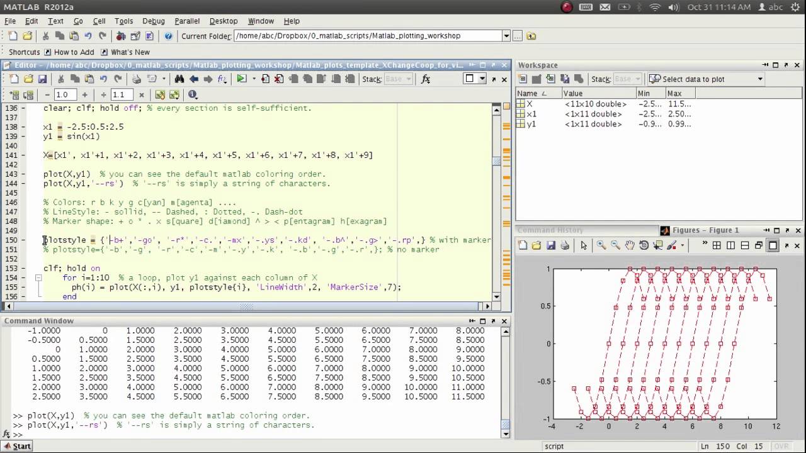Select the figure Zoom Out tool
Image resolution: width=806 pixels, height=453 pixels.
coord(615,245)
